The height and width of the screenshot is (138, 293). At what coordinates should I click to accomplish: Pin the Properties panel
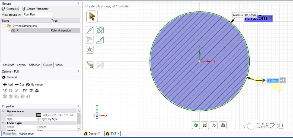click(78, 106)
